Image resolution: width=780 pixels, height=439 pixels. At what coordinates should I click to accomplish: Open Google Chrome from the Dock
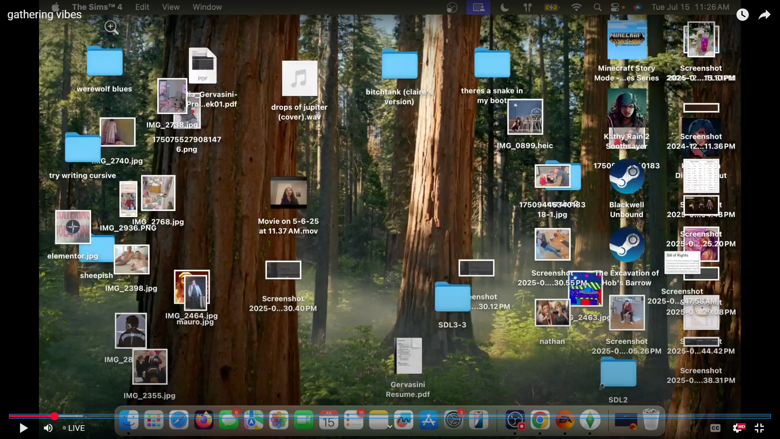[540, 420]
